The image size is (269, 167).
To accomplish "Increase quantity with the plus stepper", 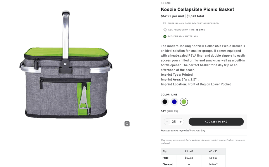I will pos(180,122).
